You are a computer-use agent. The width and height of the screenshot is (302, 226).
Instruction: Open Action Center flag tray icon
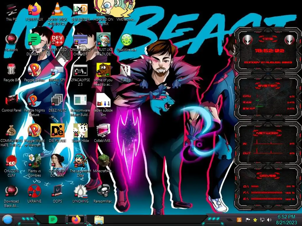[x=248, y=220]
